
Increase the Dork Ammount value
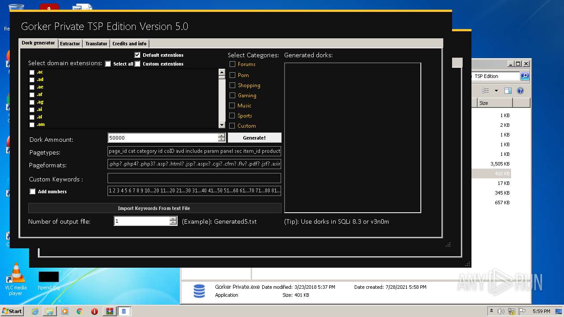[x=222, y=136]
